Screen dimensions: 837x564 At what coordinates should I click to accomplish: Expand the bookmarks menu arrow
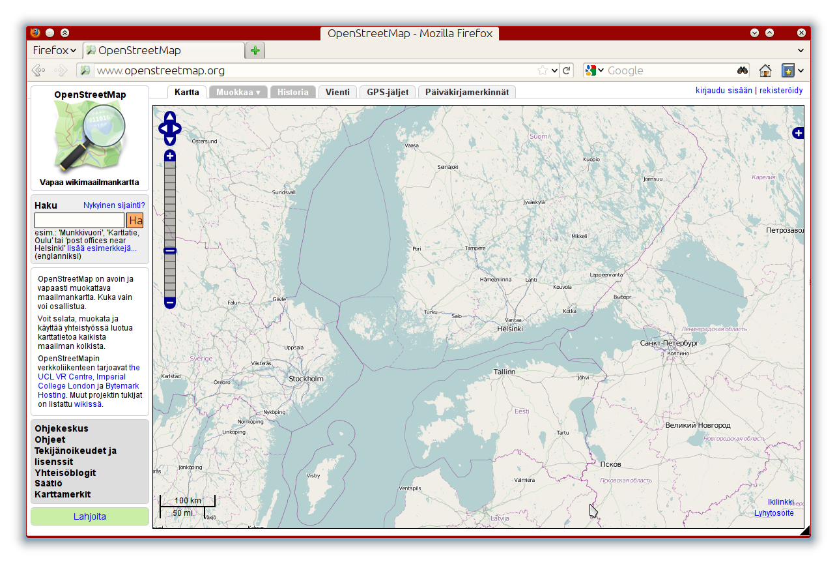point(801,70)
